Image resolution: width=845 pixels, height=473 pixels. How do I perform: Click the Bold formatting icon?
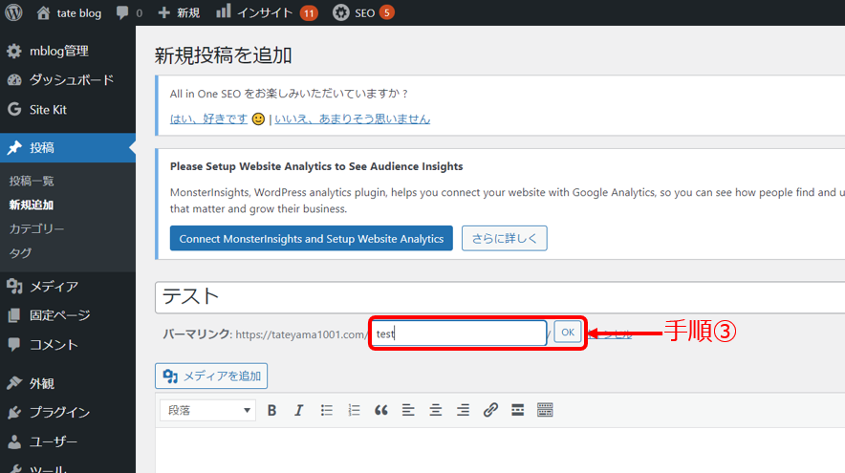(271, 410)
